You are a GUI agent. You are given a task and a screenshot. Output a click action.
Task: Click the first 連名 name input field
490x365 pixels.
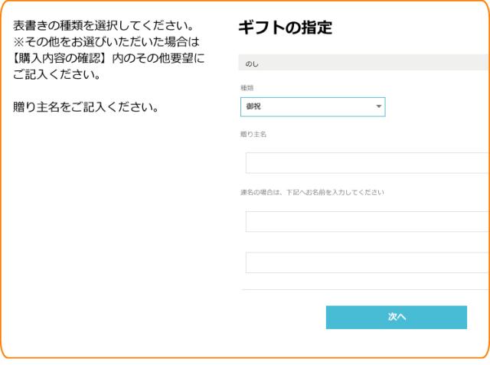[x=367, y=221]
